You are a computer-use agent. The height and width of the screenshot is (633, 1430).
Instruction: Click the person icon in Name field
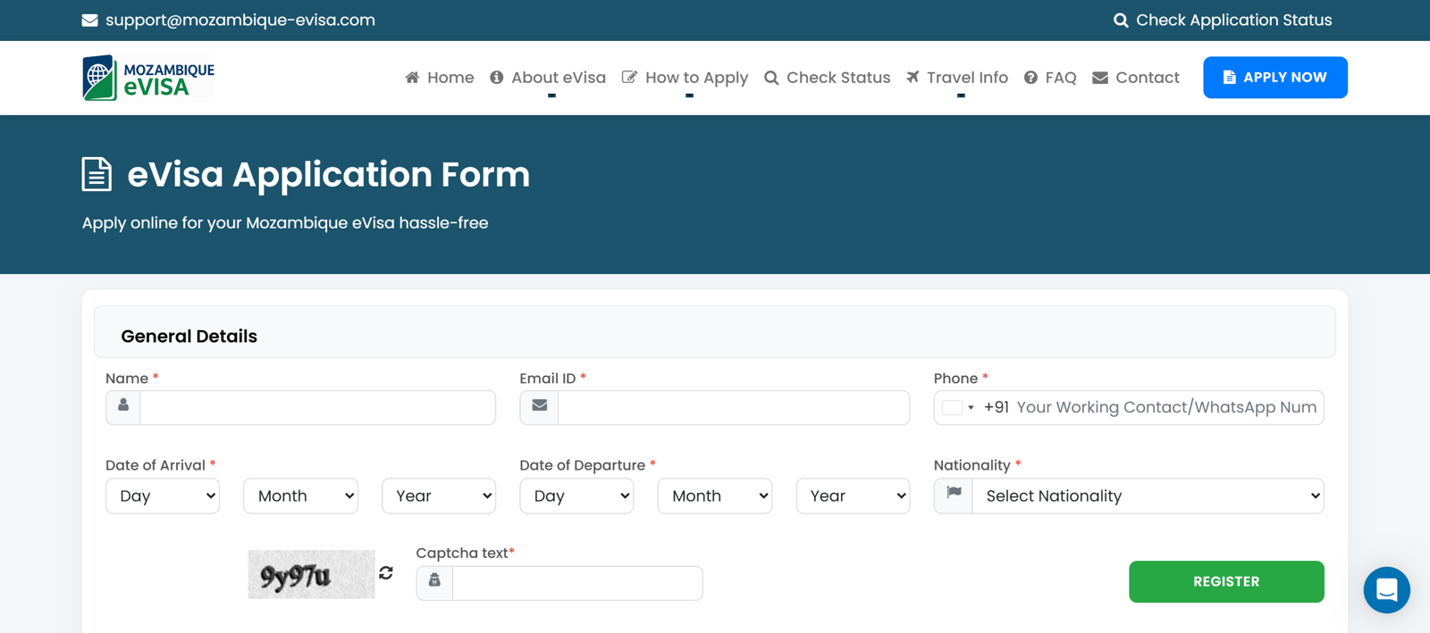tap(123, 407)
